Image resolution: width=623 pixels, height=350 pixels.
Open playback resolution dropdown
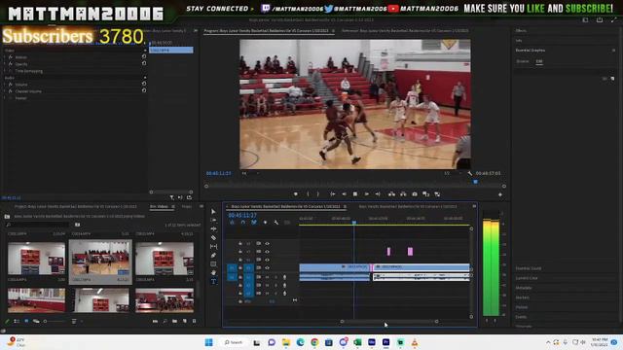click(453, 173)
